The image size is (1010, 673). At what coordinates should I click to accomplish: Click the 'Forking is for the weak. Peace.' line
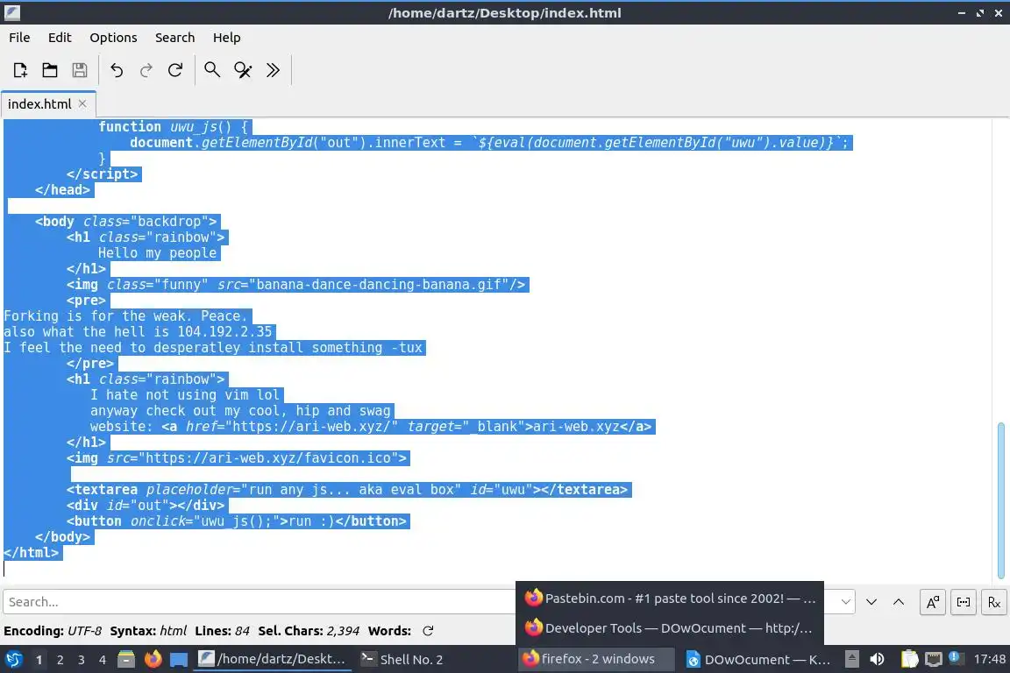coord(127,316)
